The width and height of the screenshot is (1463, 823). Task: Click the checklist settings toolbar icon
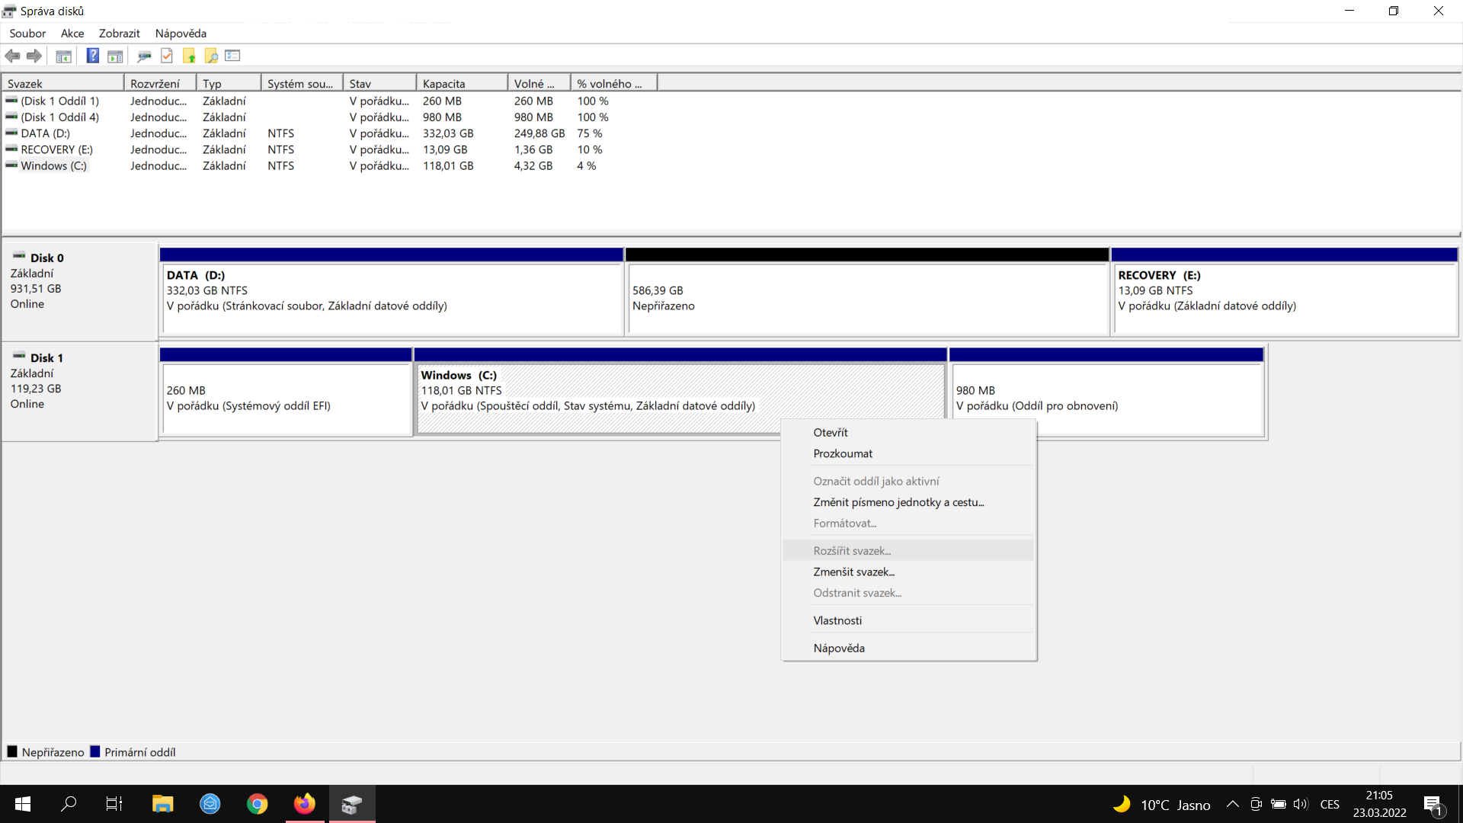click(233, 56)
